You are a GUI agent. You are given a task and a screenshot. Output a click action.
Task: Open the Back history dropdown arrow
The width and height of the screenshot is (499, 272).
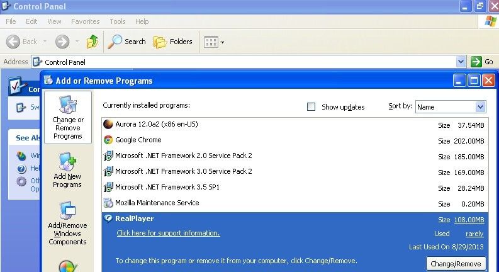(45, 42)
